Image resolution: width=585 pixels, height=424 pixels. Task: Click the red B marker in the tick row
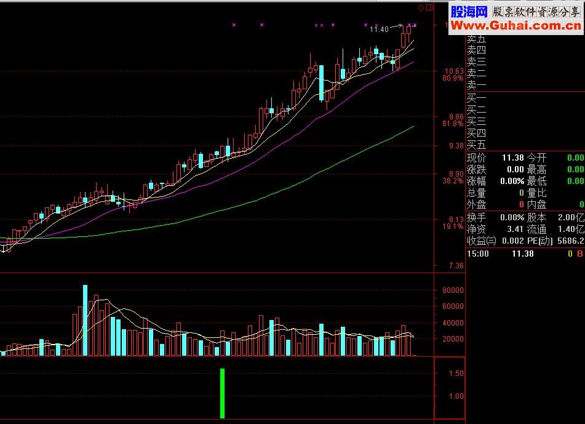click(x=580, y=254)
